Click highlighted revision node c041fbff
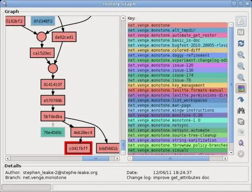252x192 pixels. pyautogui.click(x=78, y=148)
